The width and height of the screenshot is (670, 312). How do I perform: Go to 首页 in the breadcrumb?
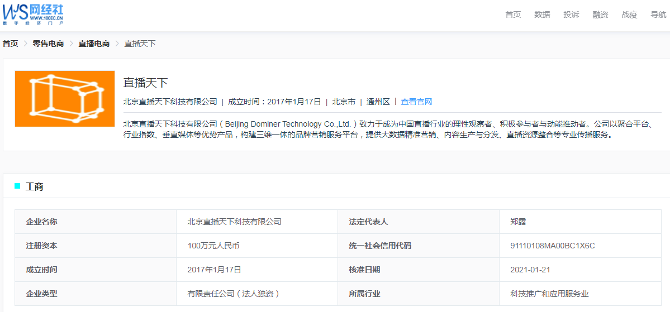pos(10,44)
